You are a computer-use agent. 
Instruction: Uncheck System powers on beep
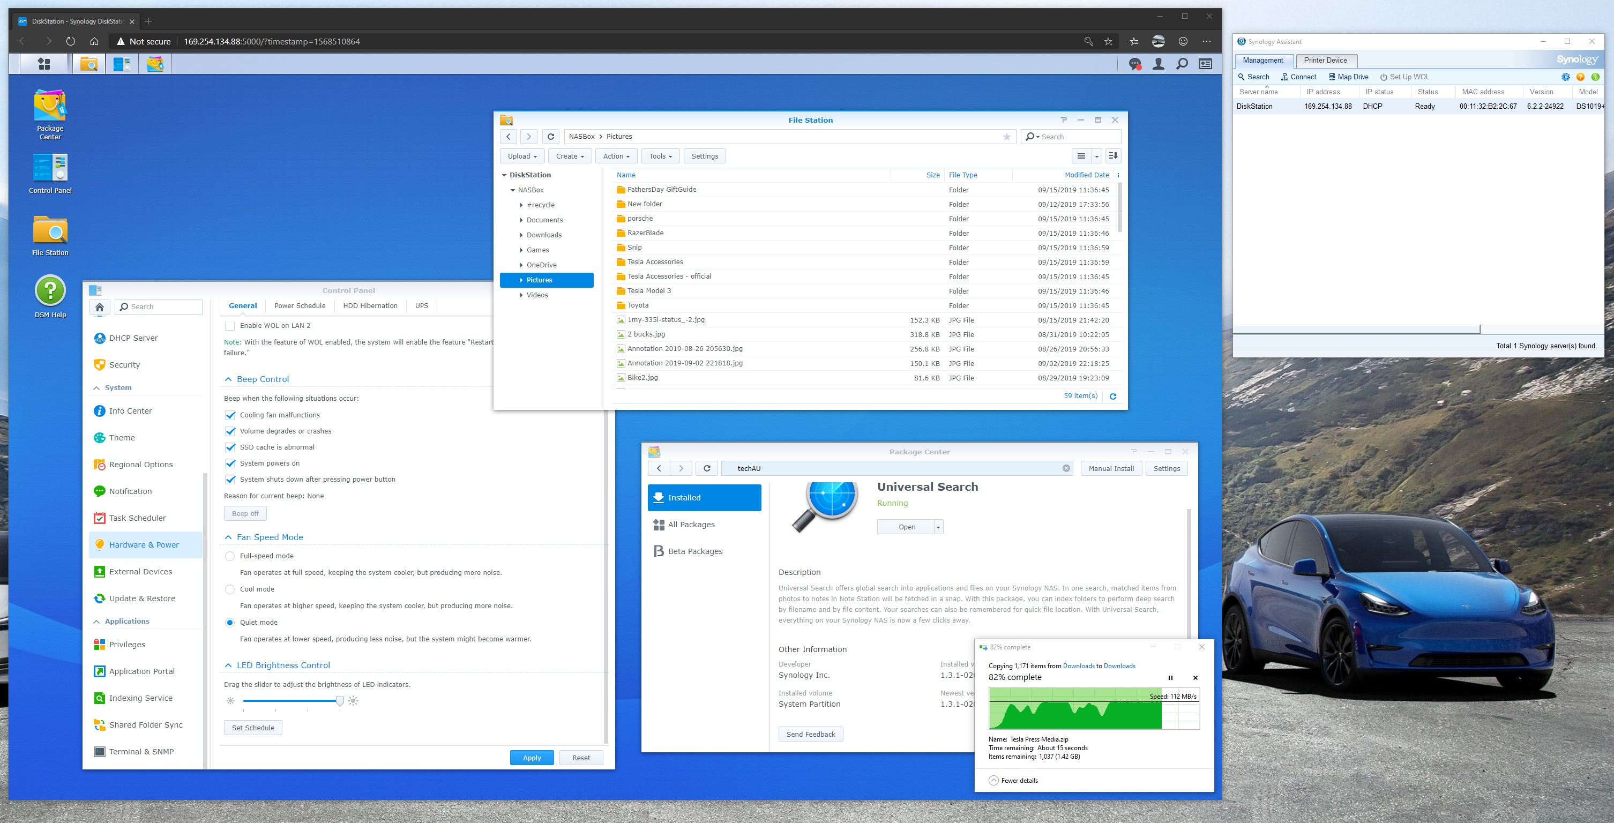[x=230, y=463]
